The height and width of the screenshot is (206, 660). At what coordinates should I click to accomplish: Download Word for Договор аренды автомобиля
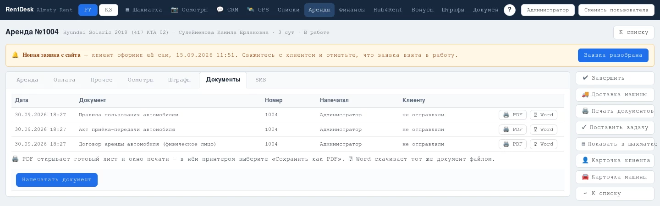pos(544,144)
